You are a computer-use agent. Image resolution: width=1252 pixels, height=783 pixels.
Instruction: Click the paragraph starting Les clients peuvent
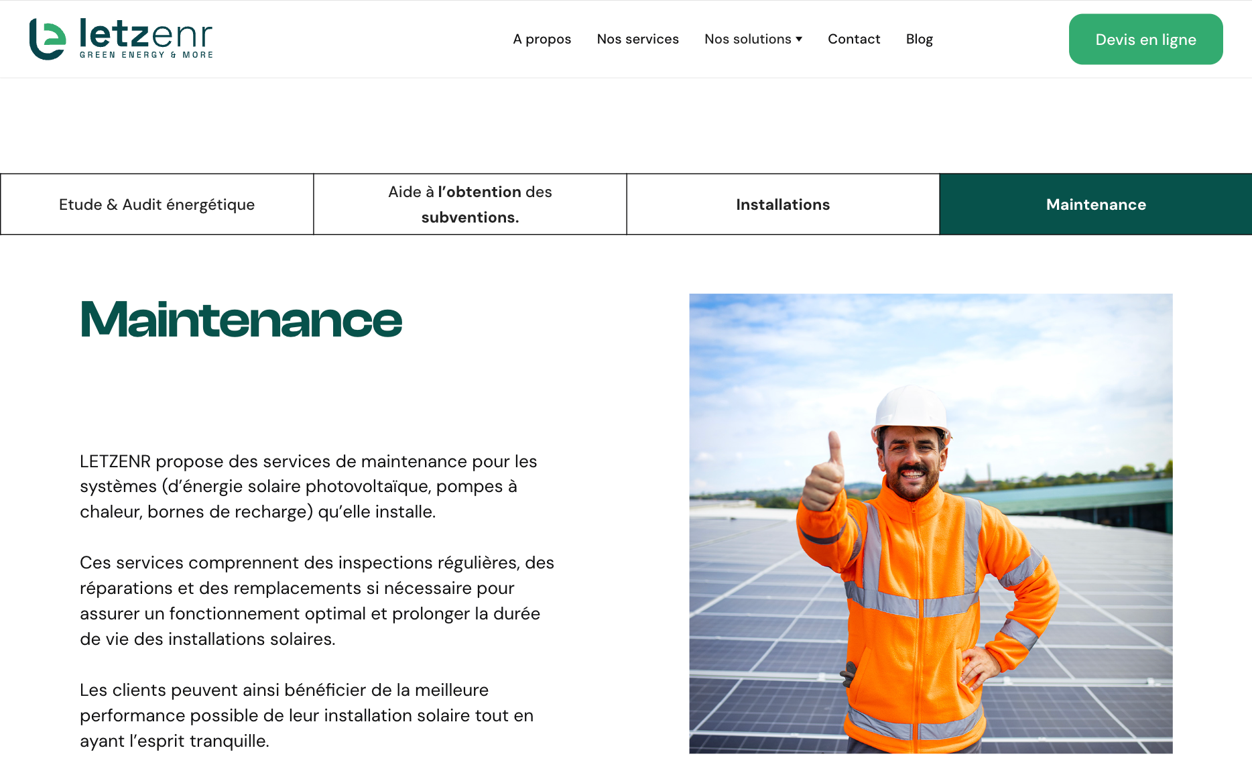click(x=306, y=715)
